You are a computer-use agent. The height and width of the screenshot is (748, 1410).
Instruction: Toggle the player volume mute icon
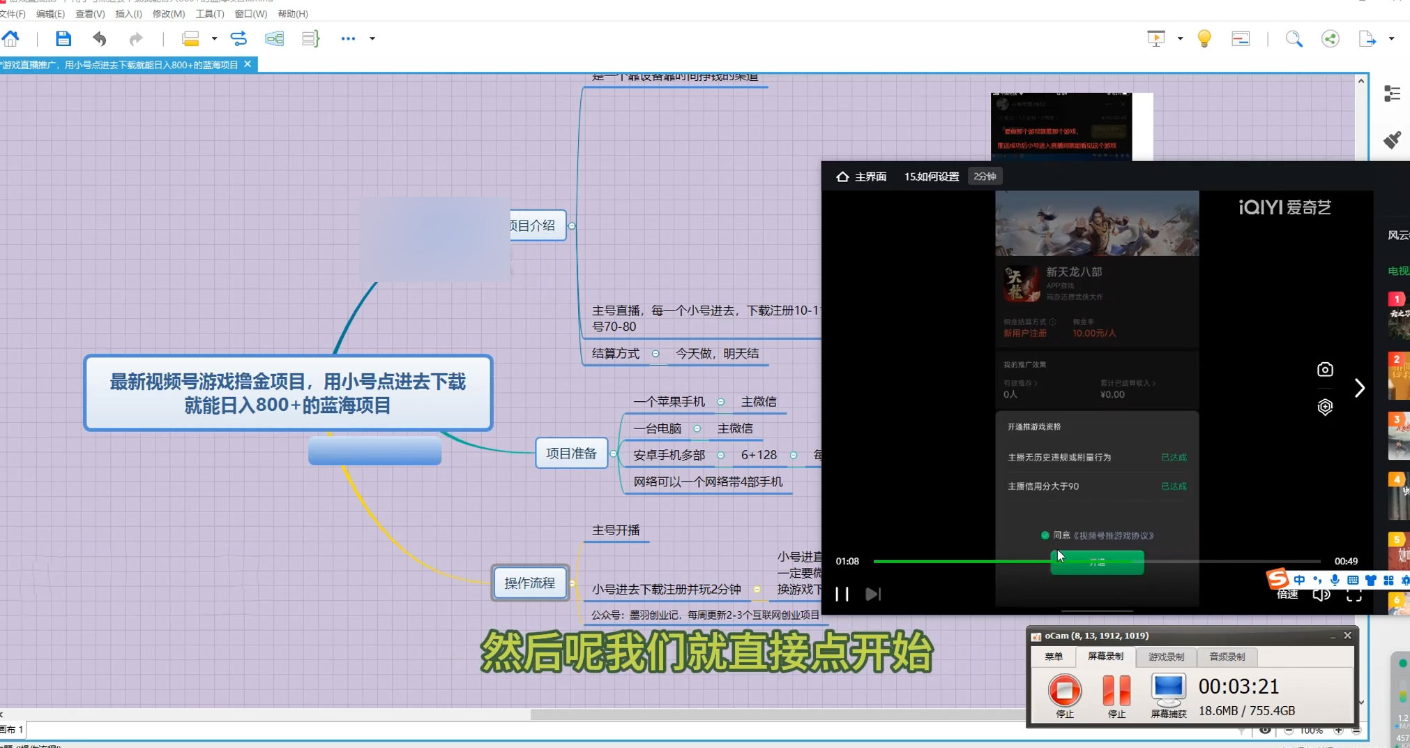point(1321,594)
